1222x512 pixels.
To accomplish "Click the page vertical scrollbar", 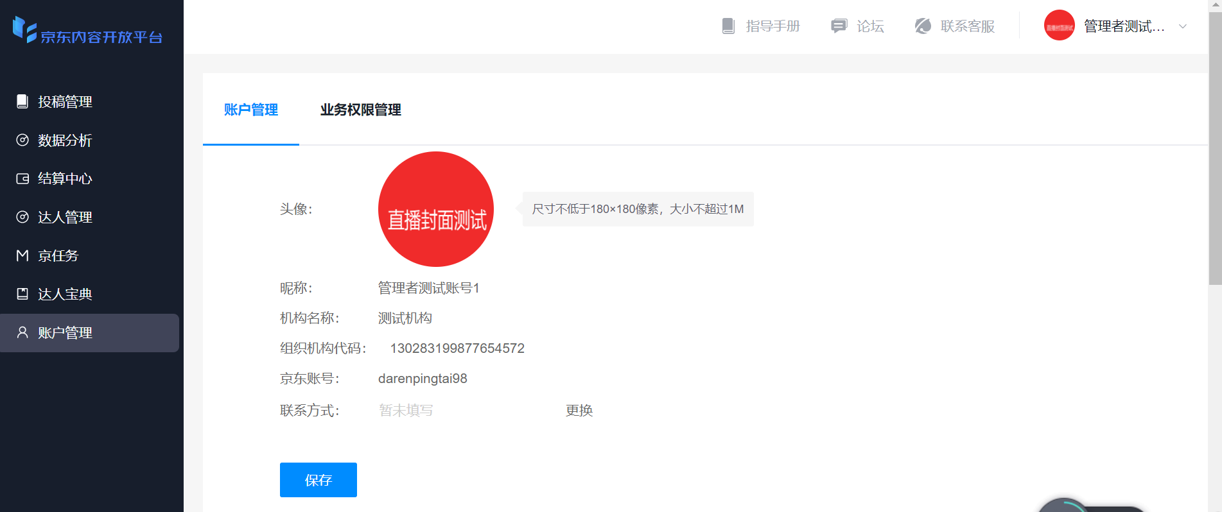I will 1215,148.
